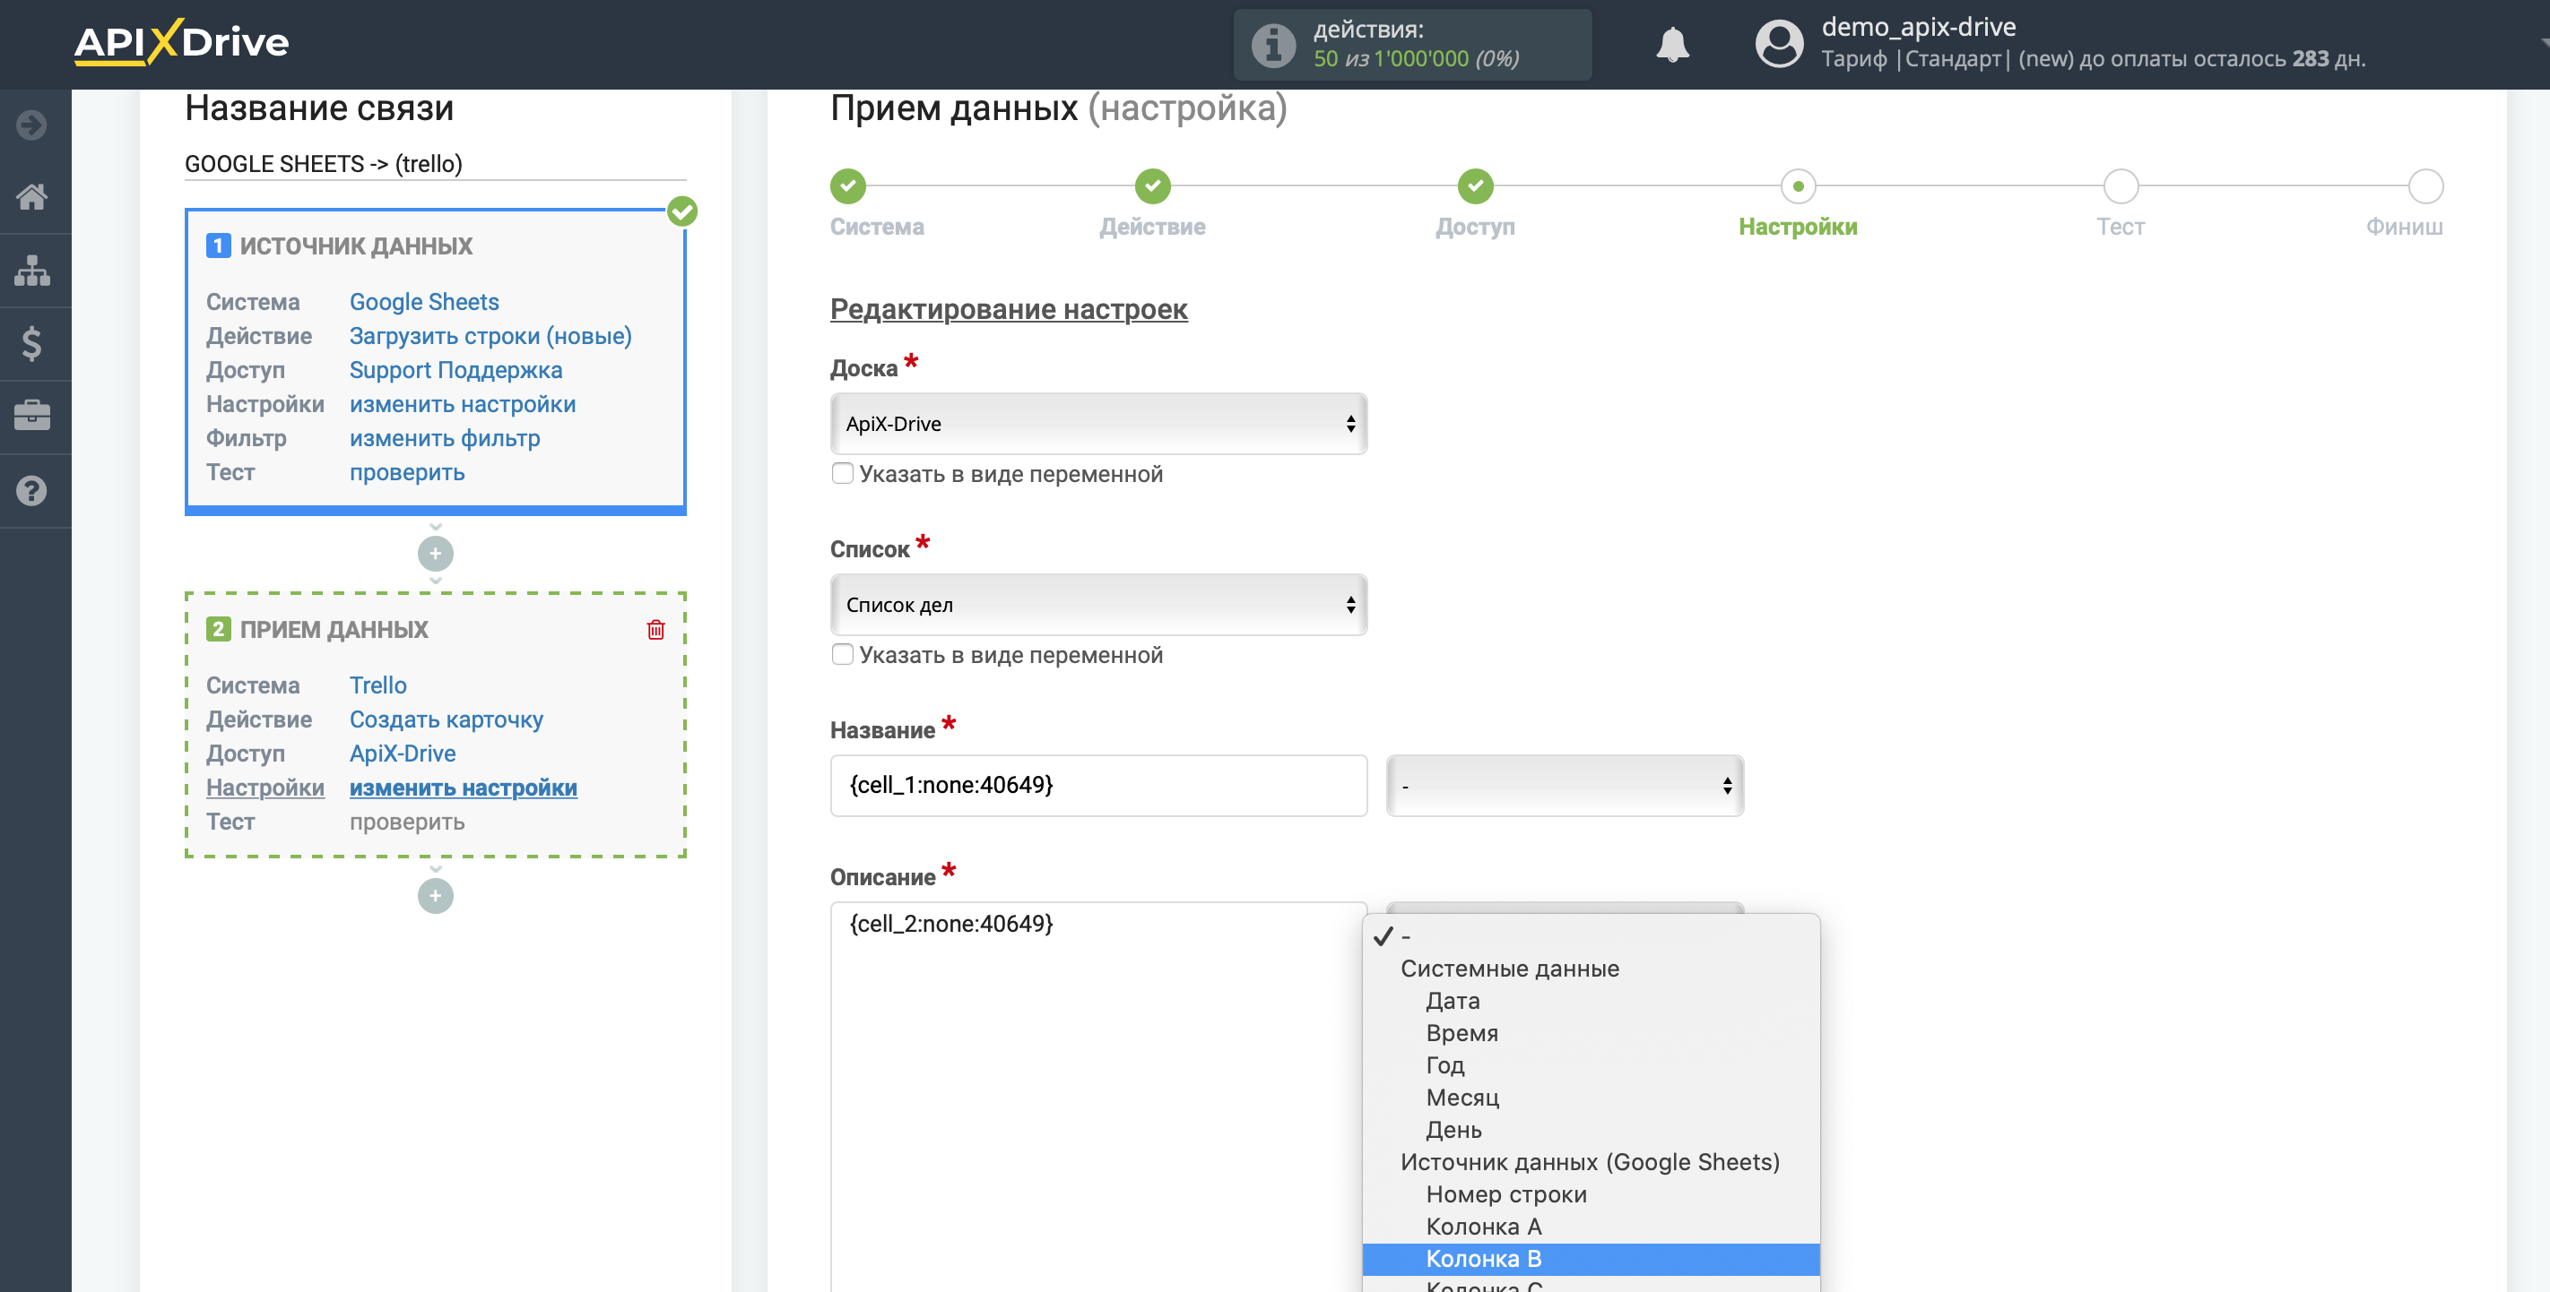
Task: Click the Описание text area
Action: coord(1098,1096)
